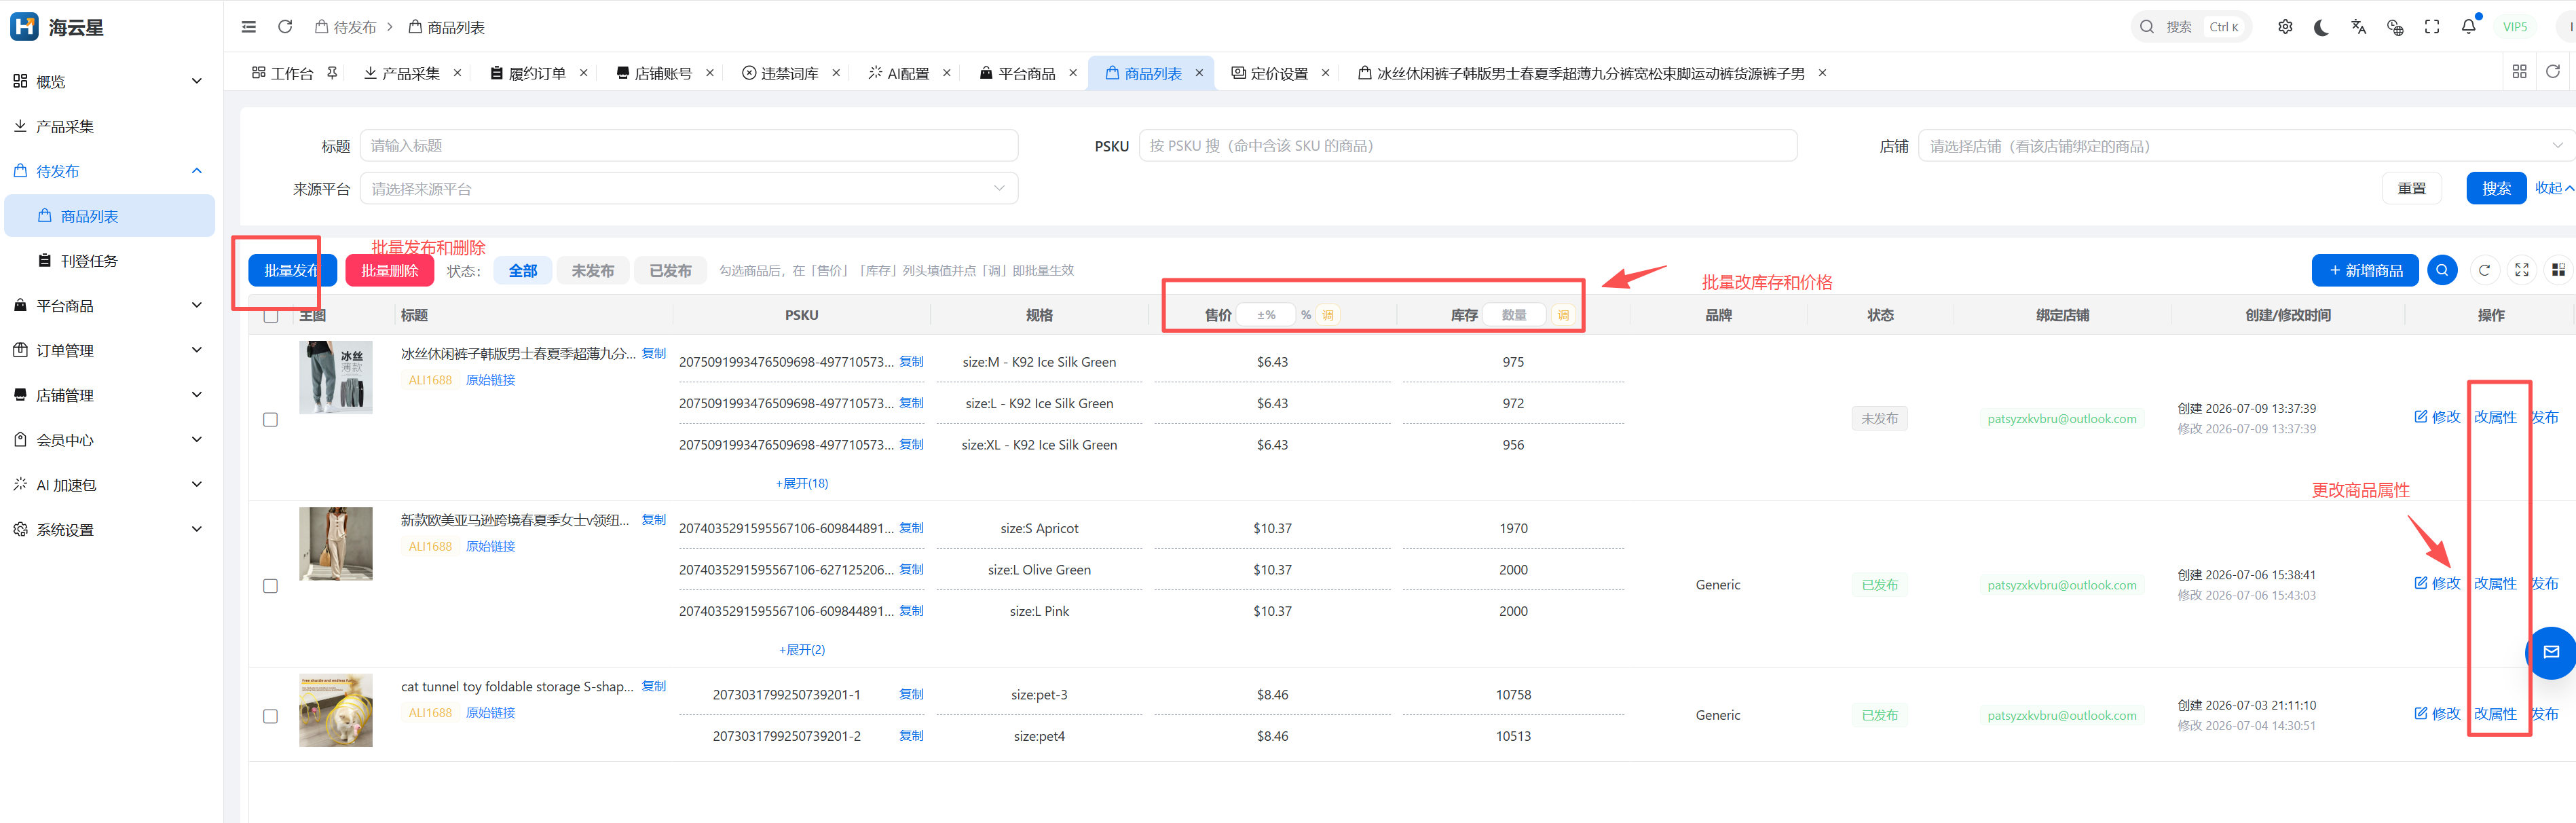Open tab layout grid icon at right
This screenshot has height=823, width=2576.
2519,72
